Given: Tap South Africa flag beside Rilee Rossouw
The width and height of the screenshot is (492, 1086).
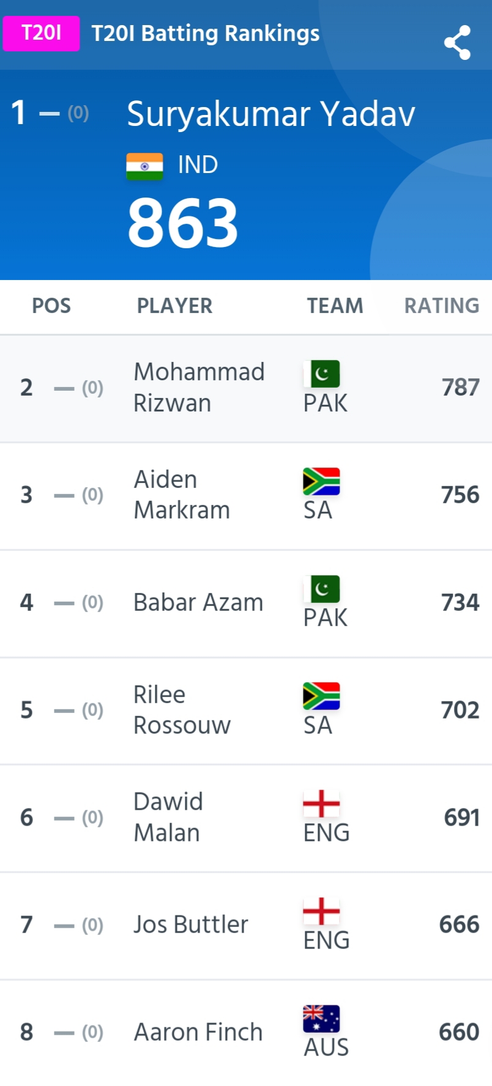Looking at the screenshot, I should (322, 696).
